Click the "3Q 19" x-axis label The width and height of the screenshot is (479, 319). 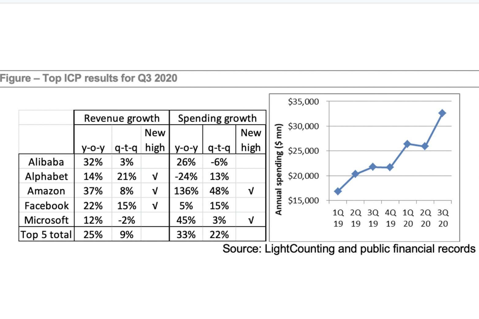(x=373, y=218)
